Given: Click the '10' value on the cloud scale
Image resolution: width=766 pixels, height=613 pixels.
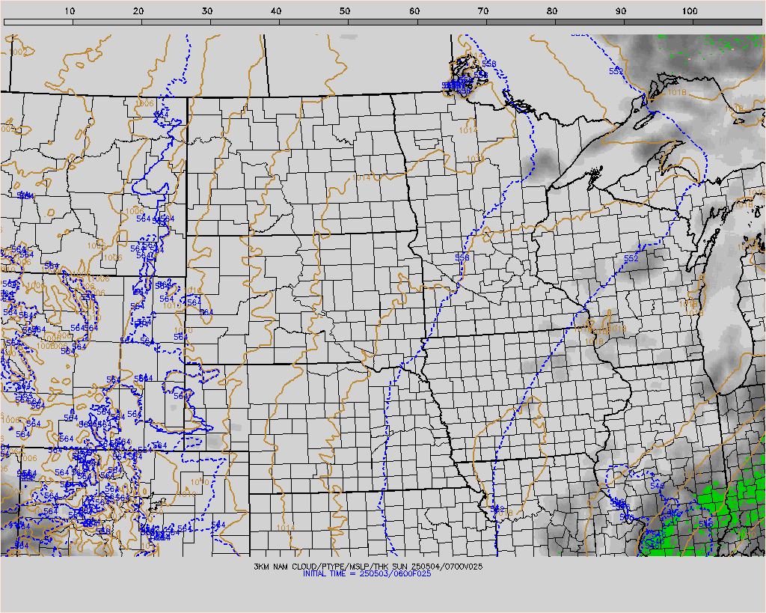Looking at the screenshot, I should (x=70, y=10).
